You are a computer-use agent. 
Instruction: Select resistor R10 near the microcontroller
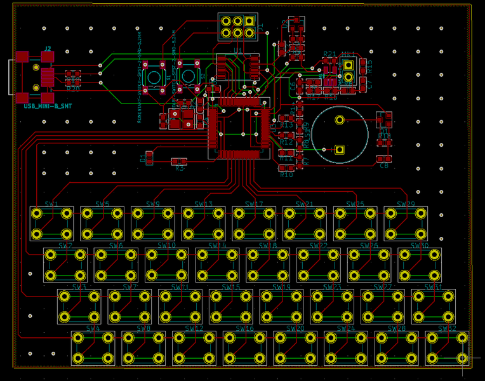[286, 168]
